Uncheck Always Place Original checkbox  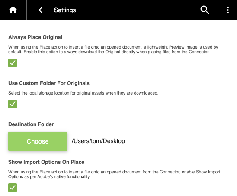(x=13, y=63)
